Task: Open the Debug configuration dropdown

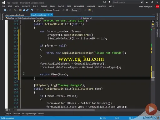Action: tap(80, 10)
